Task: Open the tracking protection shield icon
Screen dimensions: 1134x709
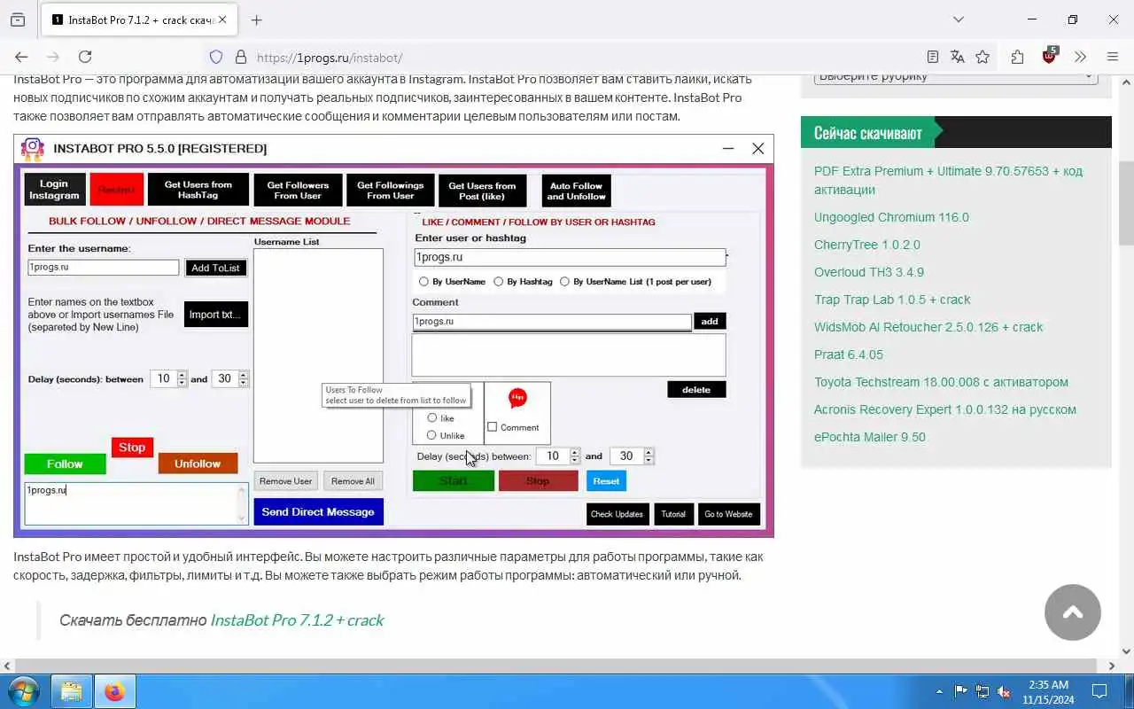Action: [216, 57]
